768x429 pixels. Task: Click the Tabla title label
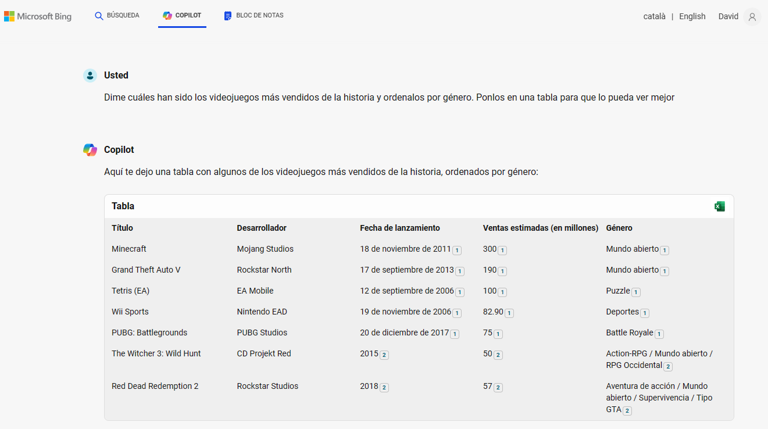tap(123, 206)
